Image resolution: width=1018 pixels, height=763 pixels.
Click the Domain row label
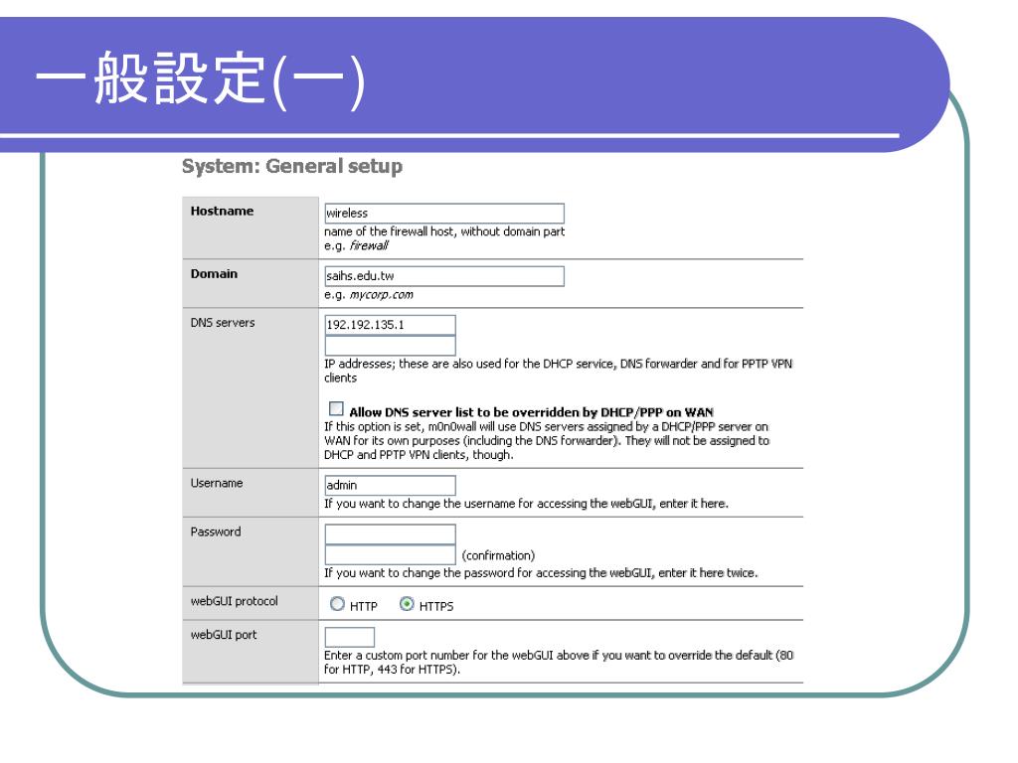(x=215, y=274)
